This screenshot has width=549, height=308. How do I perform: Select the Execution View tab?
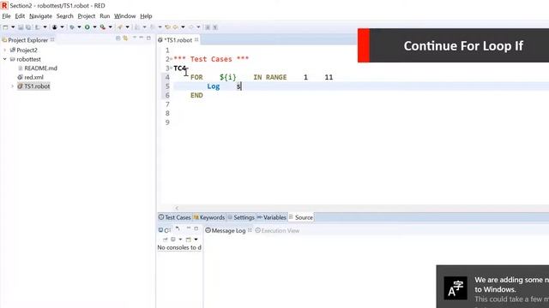277,230
